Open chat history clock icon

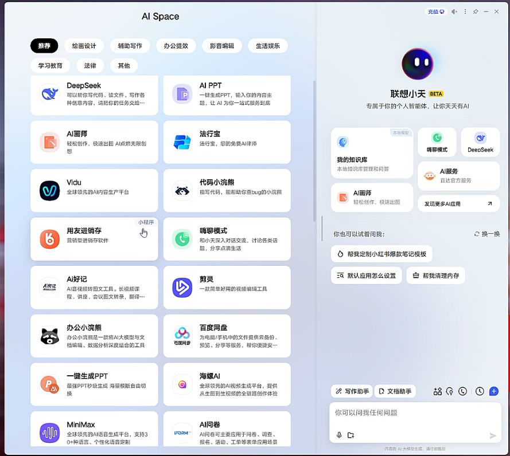[x=480, y=391]
